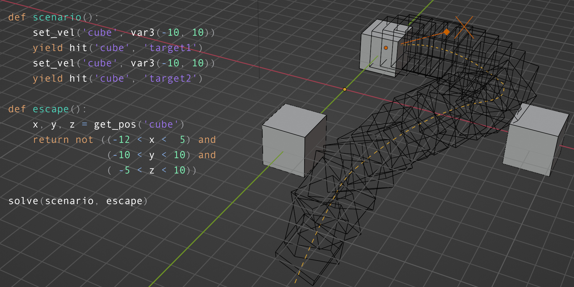Click the 'def escape():' code line
The image size is (574, 287).
(47, 109)
